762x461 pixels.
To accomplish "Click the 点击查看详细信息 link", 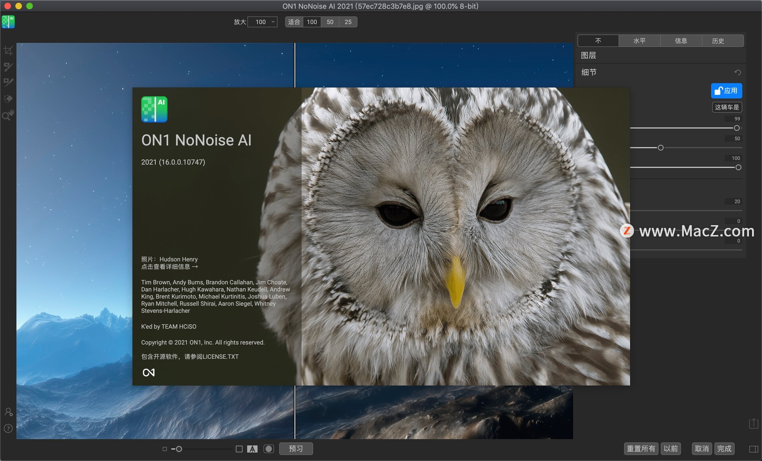I will coord(169,267).
